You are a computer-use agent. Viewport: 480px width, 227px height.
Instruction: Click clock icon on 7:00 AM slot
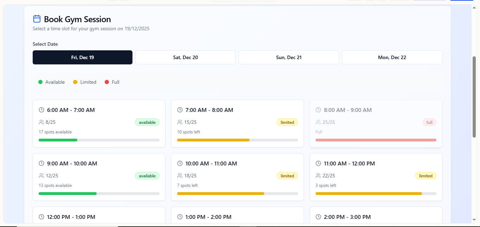pyautogui.click(x=180, y=110)
